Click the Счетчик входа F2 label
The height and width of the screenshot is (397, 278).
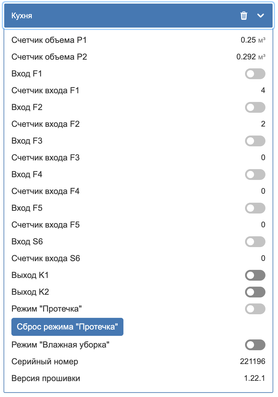coord(46,124)
